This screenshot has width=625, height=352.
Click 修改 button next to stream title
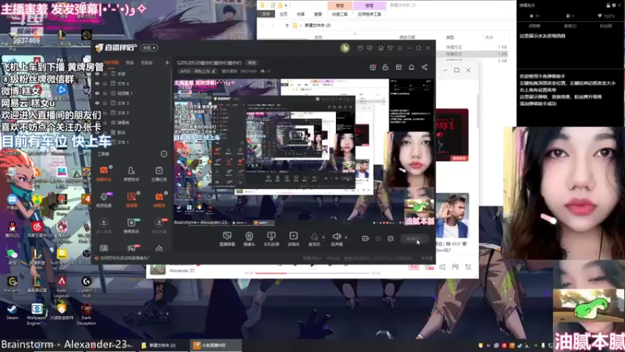tap(252, 63)
